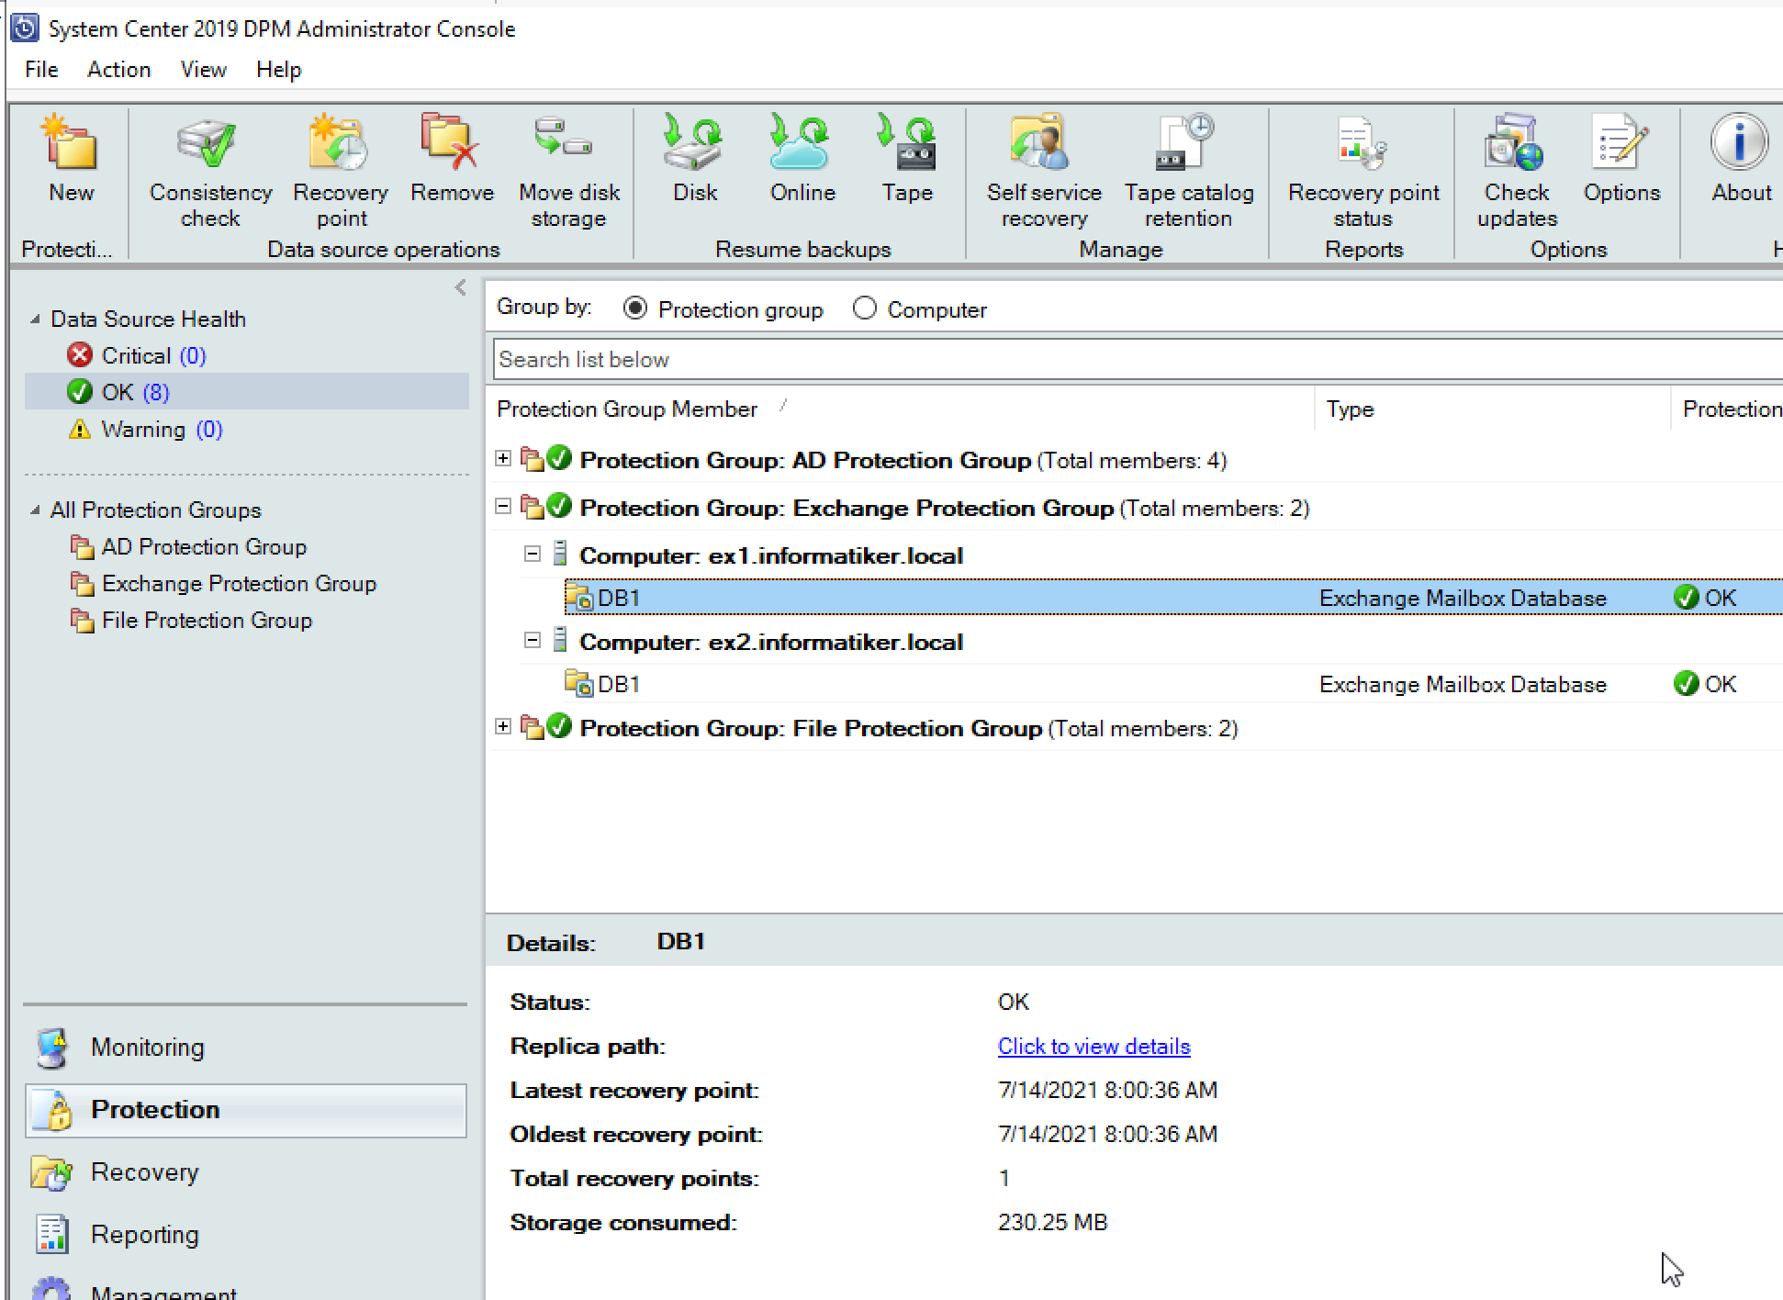
Task: Select File Protection Group in left pane
Action: pos(207,621)
